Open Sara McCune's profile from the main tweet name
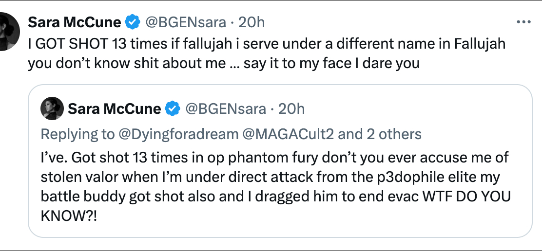Viewport: 542px width, 251px height. coord(75,22)
